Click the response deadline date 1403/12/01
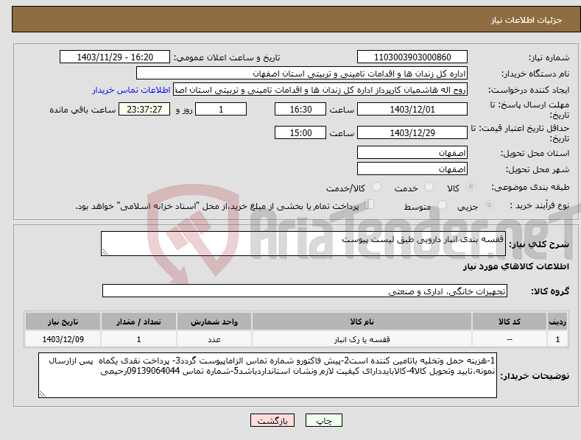The height and width of the screenshot is (440, 581). coord(412,109)
